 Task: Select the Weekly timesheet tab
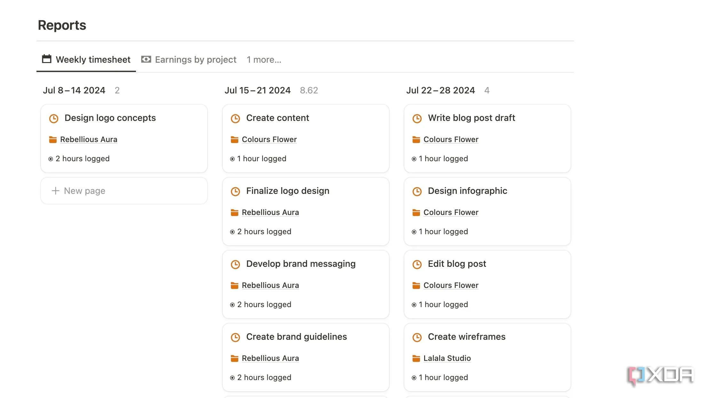(x=93, y=60)
